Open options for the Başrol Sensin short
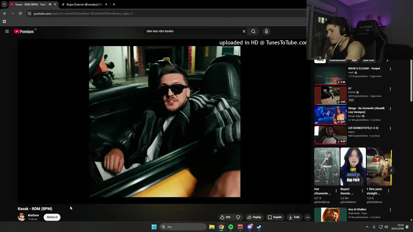 (x=362, y=191)
